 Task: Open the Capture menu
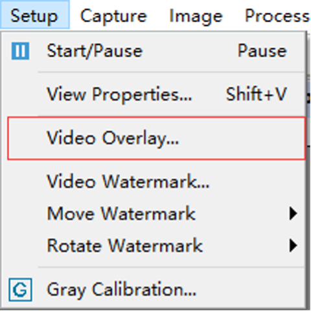(x=113, y=16)
